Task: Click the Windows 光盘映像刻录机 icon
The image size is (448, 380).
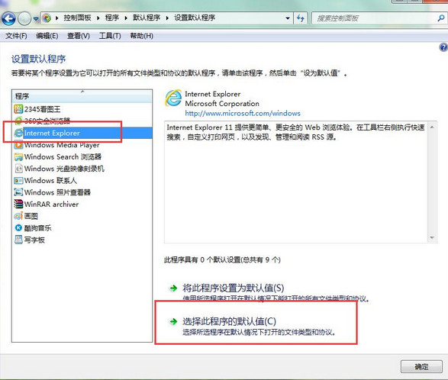Action: pyautogui.click(x=18, y=169)
